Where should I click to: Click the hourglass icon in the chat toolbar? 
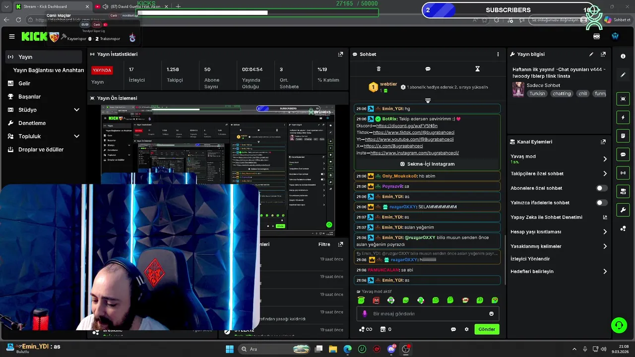click(477, 69)
